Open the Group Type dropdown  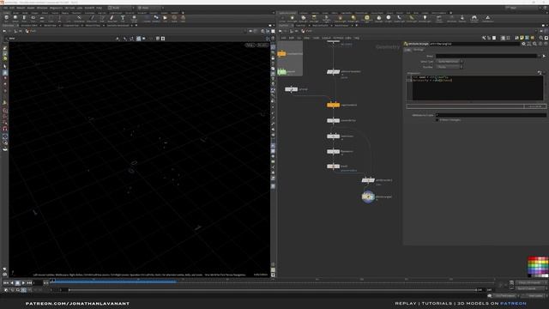(449, 61)
